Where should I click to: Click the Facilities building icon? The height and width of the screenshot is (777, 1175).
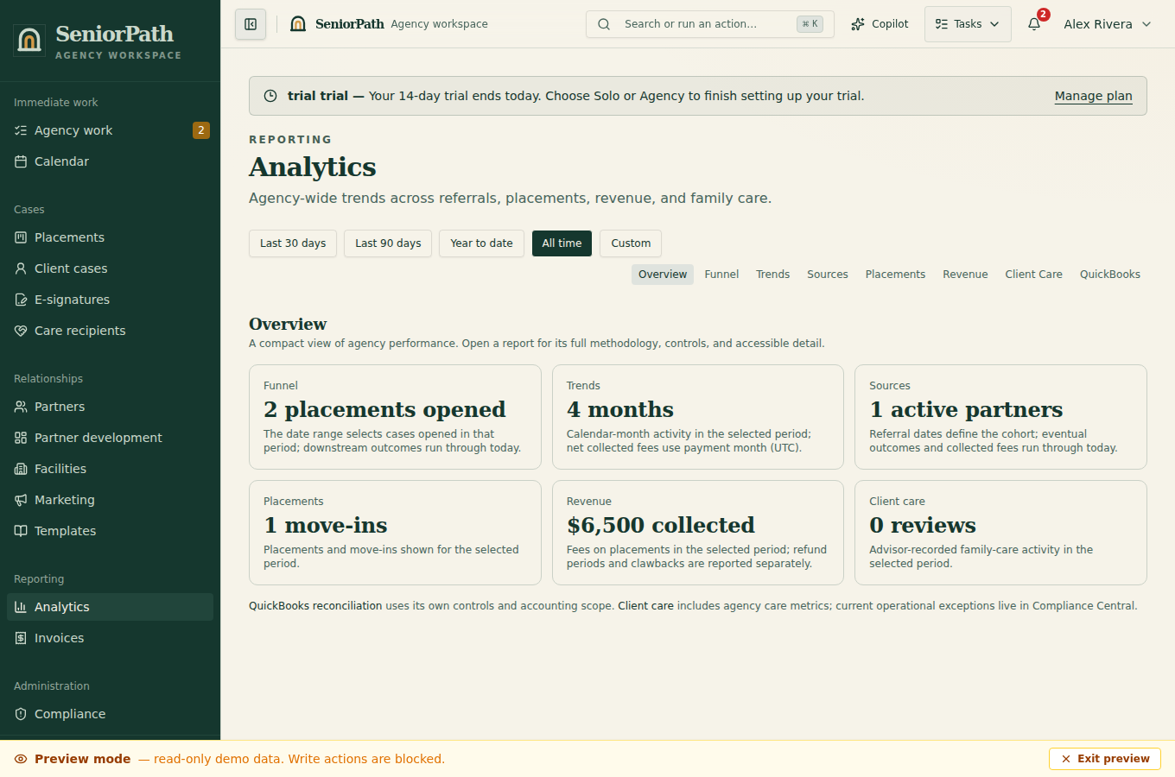pyautogui.click(x=21, y=469)
